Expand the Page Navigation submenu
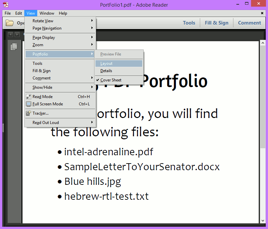Viewport: 268px width, 229px height. [x=60, y=28]
